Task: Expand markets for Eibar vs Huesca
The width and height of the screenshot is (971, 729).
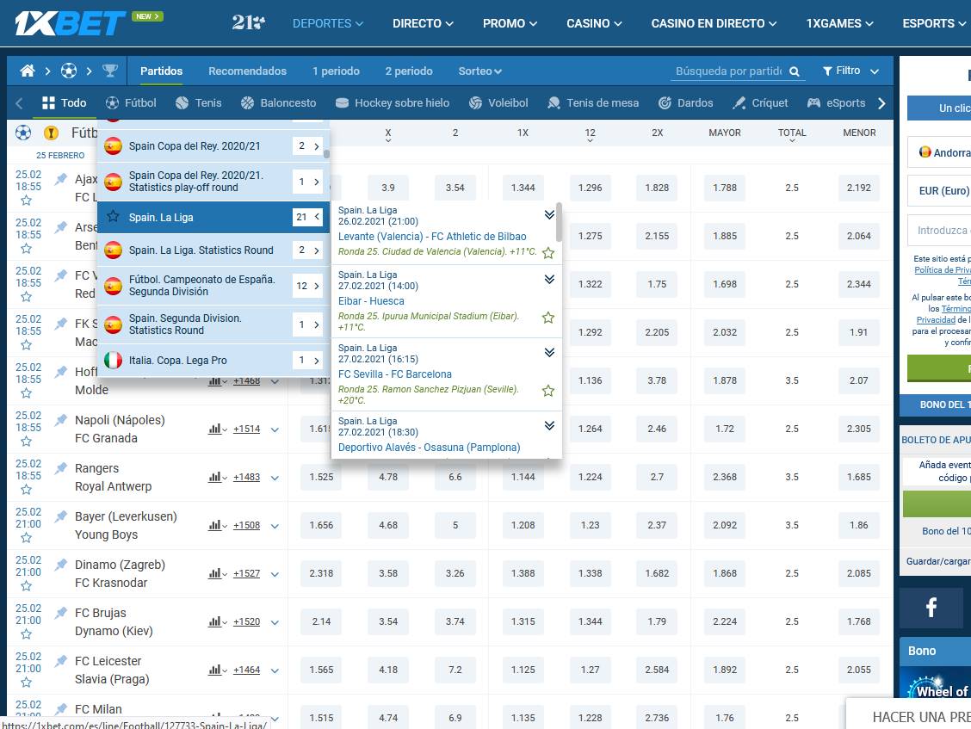Action: click(549, 279)
